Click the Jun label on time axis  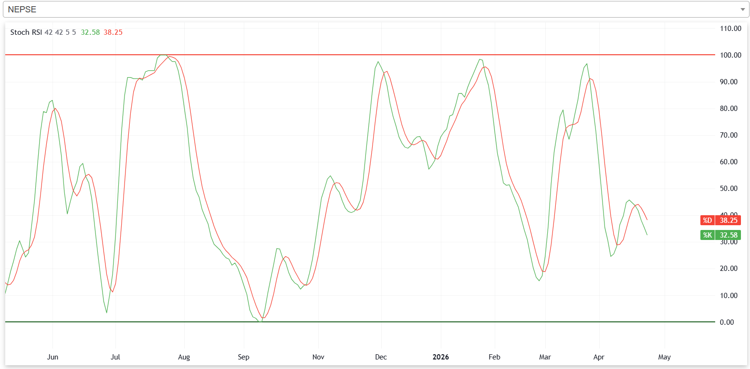pos(52,357)
